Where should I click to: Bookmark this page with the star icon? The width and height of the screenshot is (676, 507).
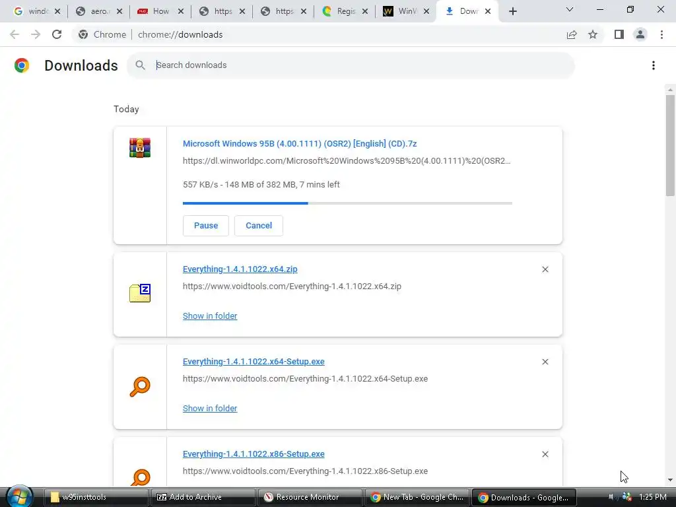point(593,34)
